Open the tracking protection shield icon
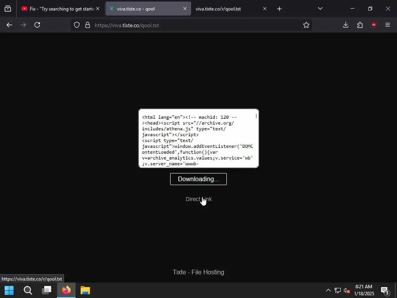This screenshot has width=397, height=298. click(77, 25)
